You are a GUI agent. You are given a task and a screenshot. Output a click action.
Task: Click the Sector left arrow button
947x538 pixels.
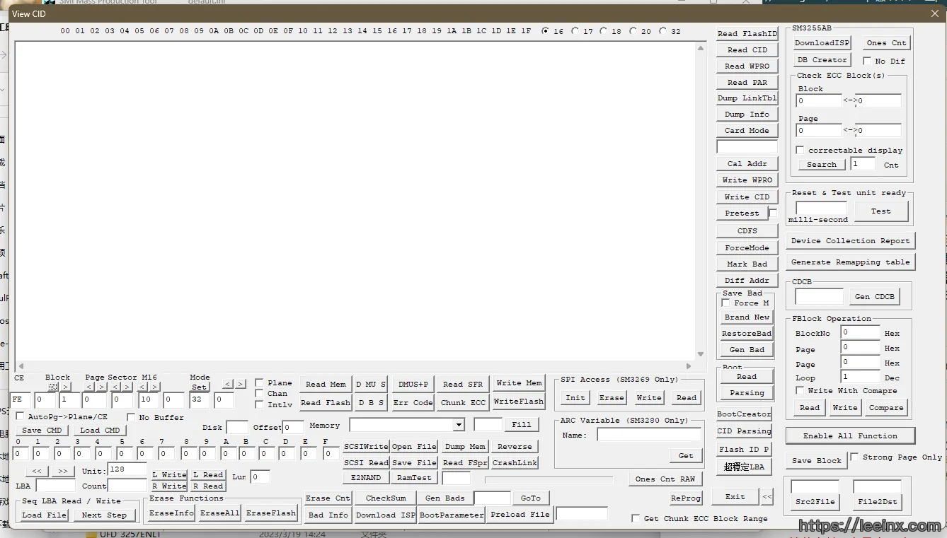[x=115, y=387]
